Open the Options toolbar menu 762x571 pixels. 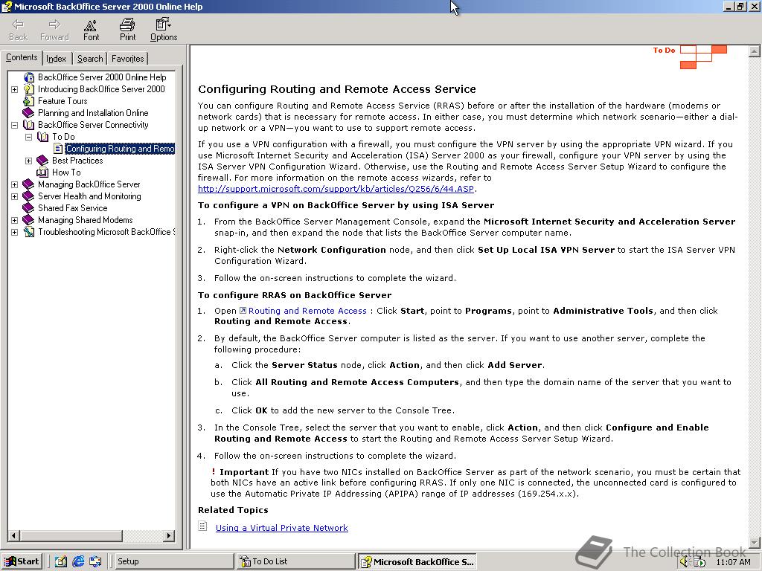coord(163,30)
